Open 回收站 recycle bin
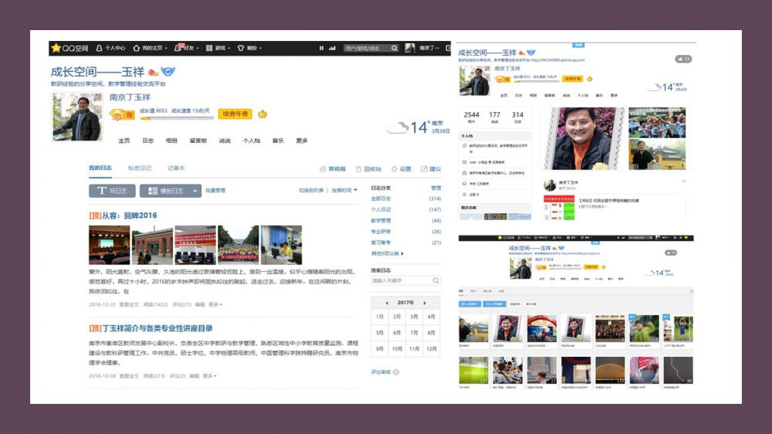This screenshot has width=772, height=434. point(368,168)
